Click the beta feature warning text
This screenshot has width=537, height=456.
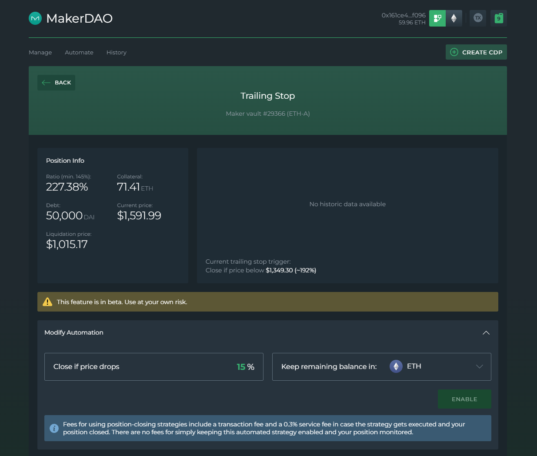pyautogui.click(x=122, y=302)
